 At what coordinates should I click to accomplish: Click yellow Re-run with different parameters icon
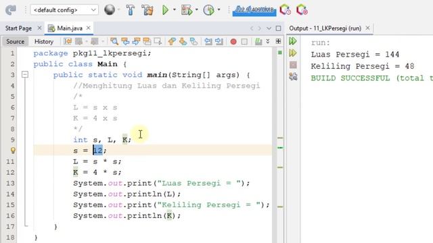tap(293, 53)
